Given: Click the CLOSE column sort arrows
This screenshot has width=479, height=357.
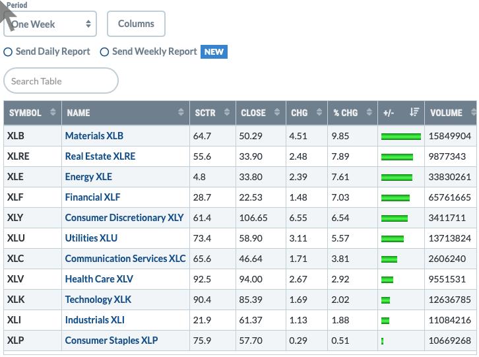Looking at the screenshot, I should 277,112.
